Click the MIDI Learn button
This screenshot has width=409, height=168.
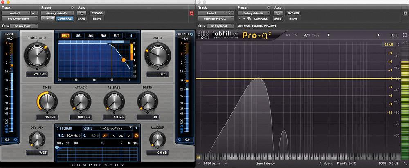click(212, 164)
